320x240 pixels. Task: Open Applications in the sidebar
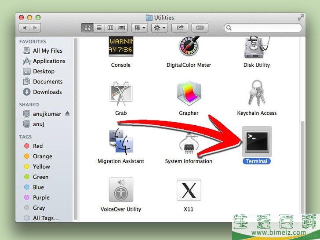pyautogui.click(x=44, y=61)
